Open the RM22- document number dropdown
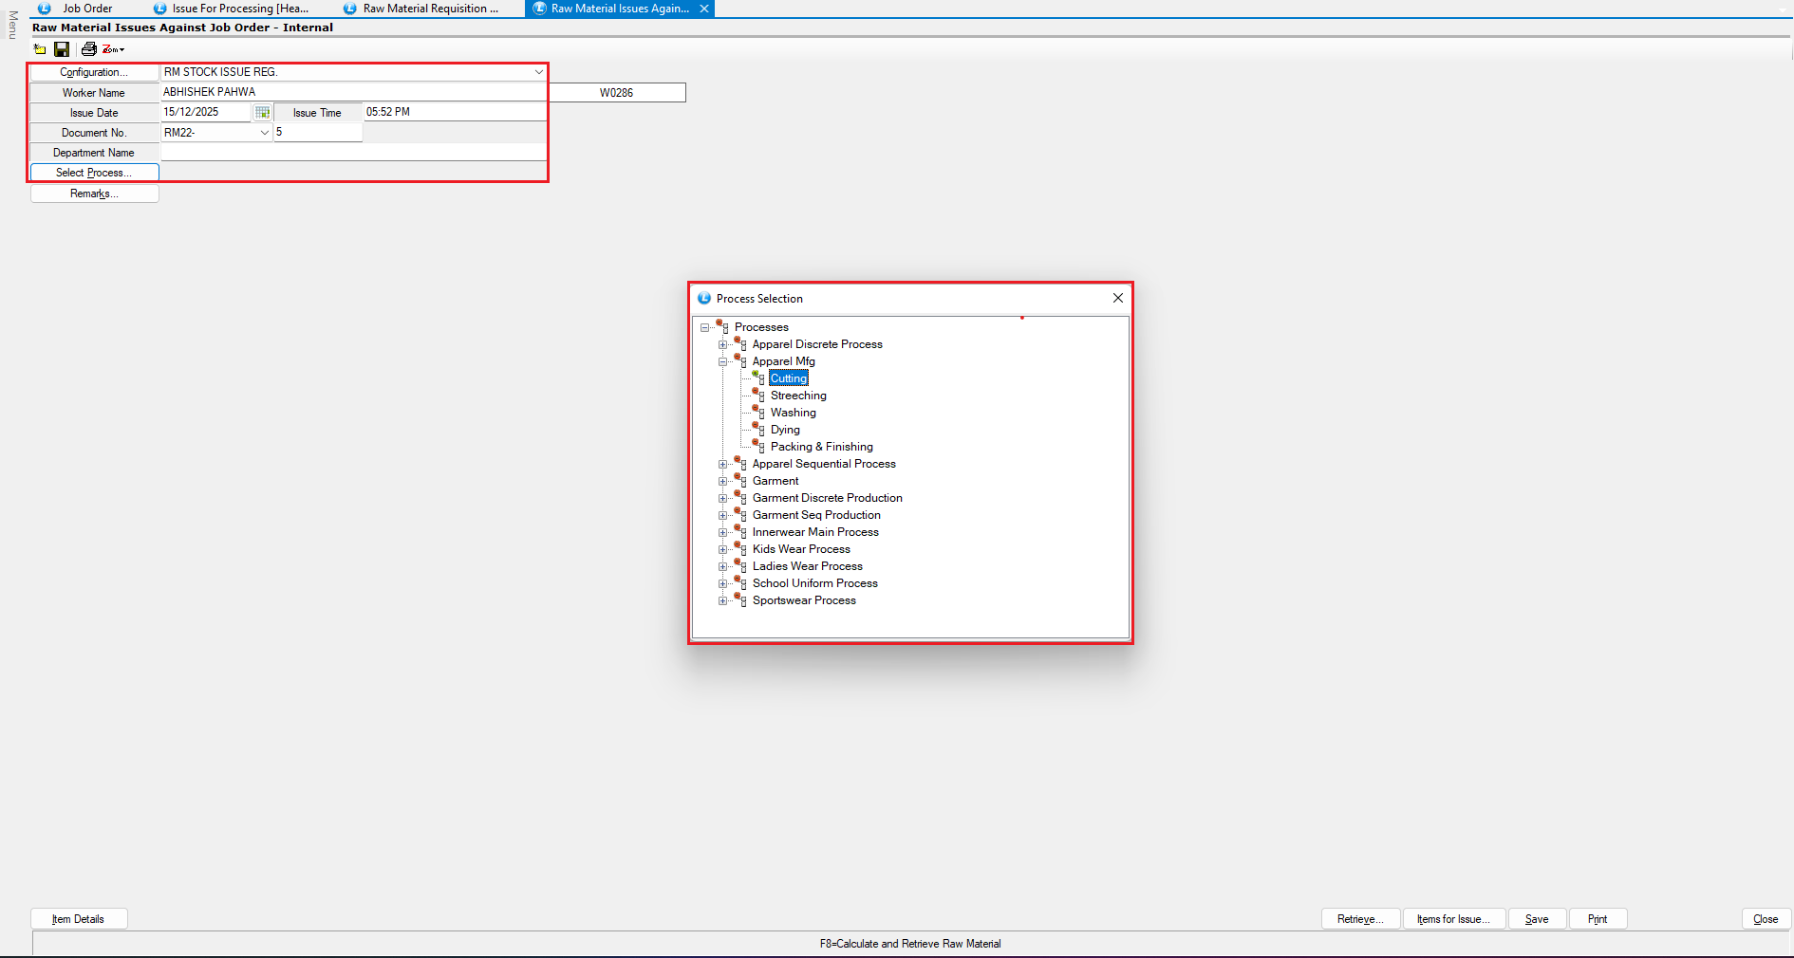The width and height of the screenshot is (1794, 958). [265, 133]
